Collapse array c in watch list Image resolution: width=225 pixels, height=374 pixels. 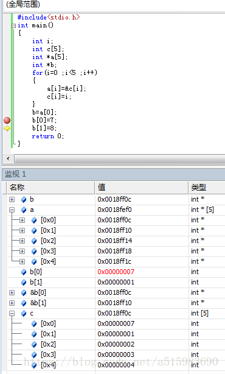point(12,314)
